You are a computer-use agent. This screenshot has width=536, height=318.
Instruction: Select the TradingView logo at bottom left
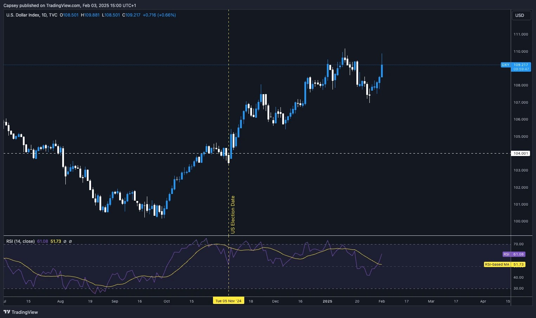click(x=21, y=312)
